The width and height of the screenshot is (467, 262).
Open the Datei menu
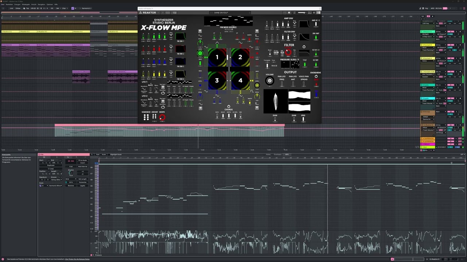click(3, 4)
